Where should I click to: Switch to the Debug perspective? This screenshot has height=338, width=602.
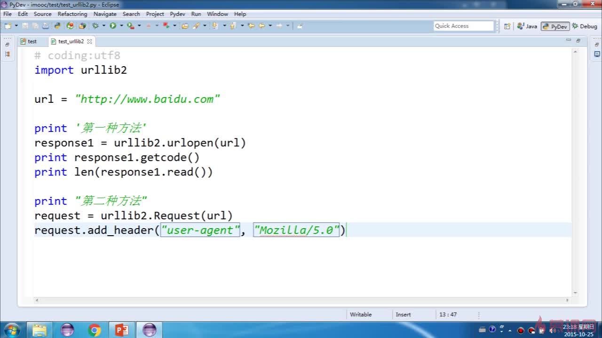(x=584, y=26)
